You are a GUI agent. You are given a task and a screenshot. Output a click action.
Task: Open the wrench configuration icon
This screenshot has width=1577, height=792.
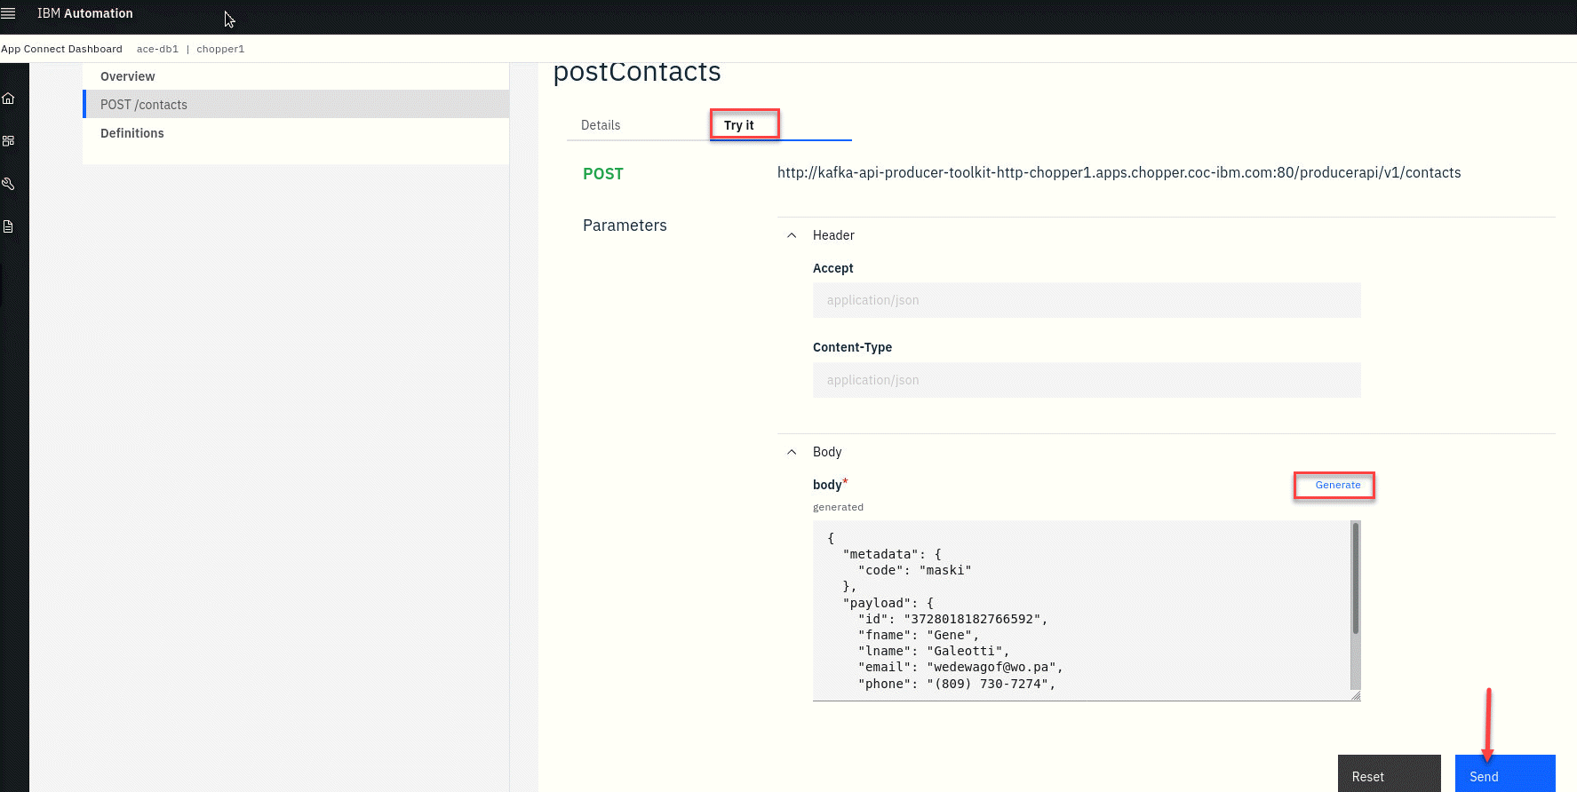pyautogui.click(x=9, y=184)
